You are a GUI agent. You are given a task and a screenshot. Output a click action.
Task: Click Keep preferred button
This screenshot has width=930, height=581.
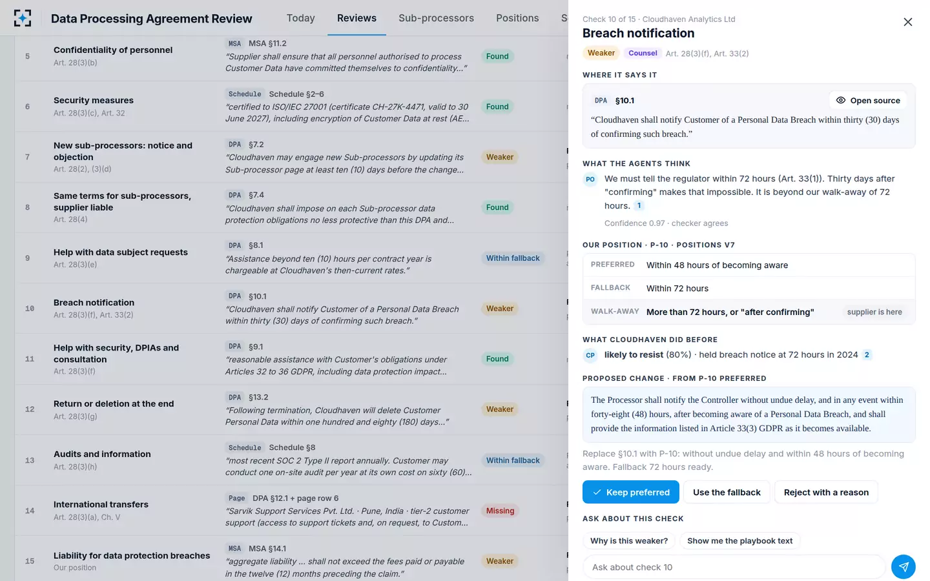tap(630, 492)
